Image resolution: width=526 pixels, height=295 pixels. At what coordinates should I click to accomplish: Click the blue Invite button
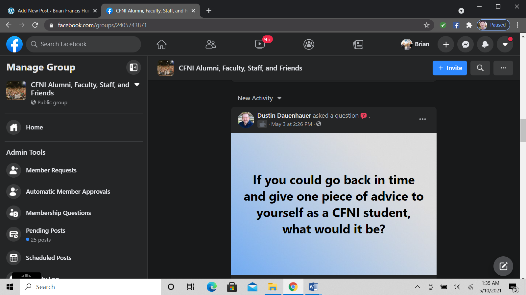(449, 68)
